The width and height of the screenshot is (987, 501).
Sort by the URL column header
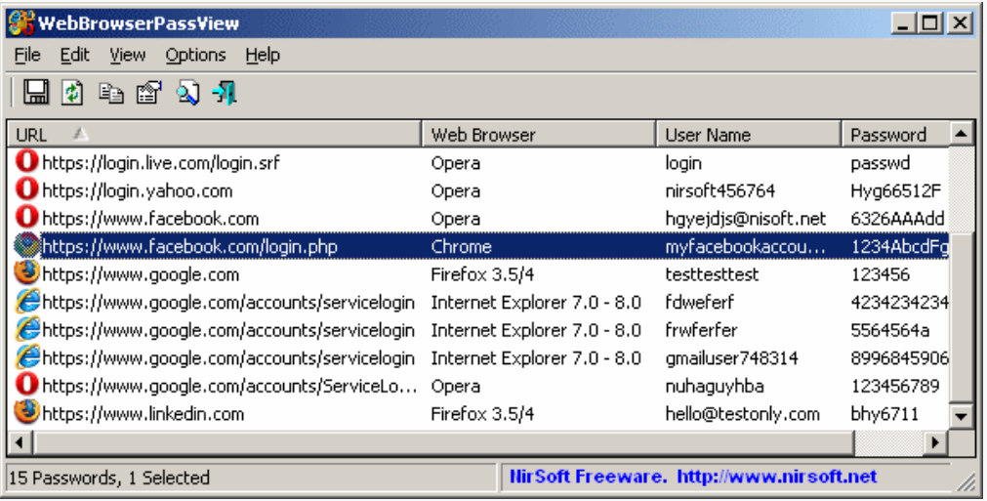(x=214, y=135)
